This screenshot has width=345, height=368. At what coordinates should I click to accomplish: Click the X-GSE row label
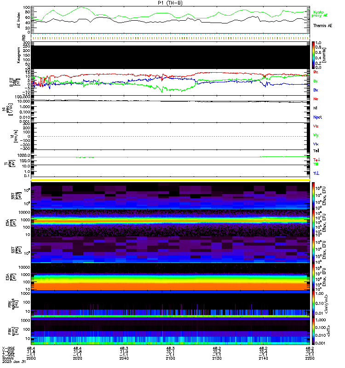pyautogui.click(x=8, y=348)
